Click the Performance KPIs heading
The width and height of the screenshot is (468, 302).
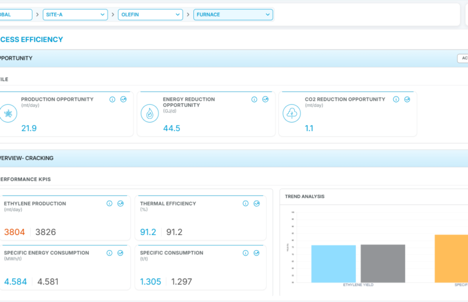pos(25,179)
